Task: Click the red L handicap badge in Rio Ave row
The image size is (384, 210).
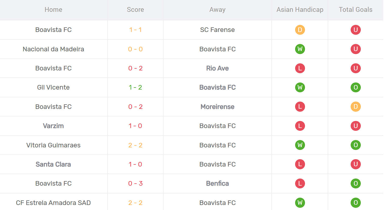Action: [x=300, y=68]
